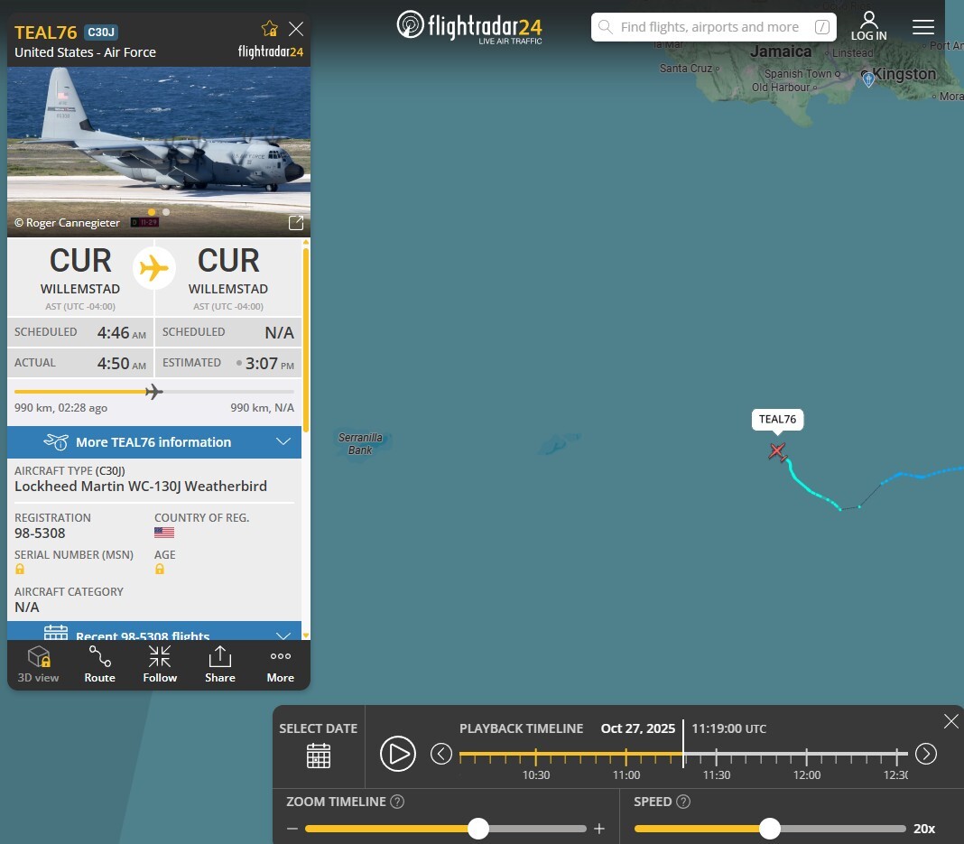964x844 pixels.
Task: Click help icon beside Zoom Timeline
Action: [x=397, y=802]
